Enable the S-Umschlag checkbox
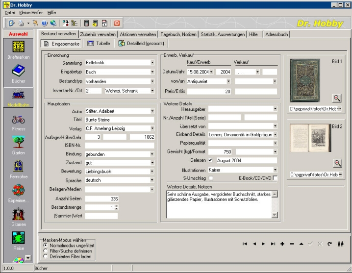The image size is (352, 273). coord(210,177)
